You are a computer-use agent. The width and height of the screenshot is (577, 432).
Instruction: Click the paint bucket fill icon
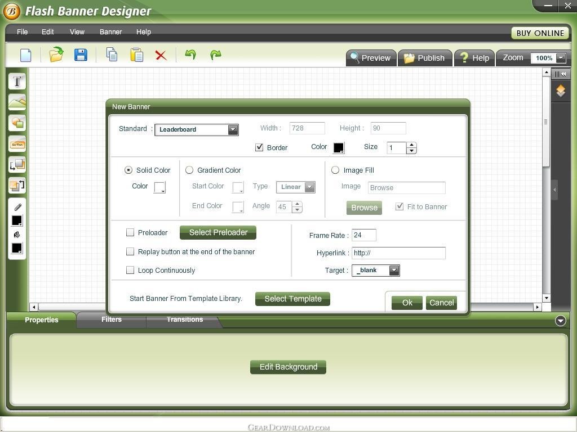[17, 235]
